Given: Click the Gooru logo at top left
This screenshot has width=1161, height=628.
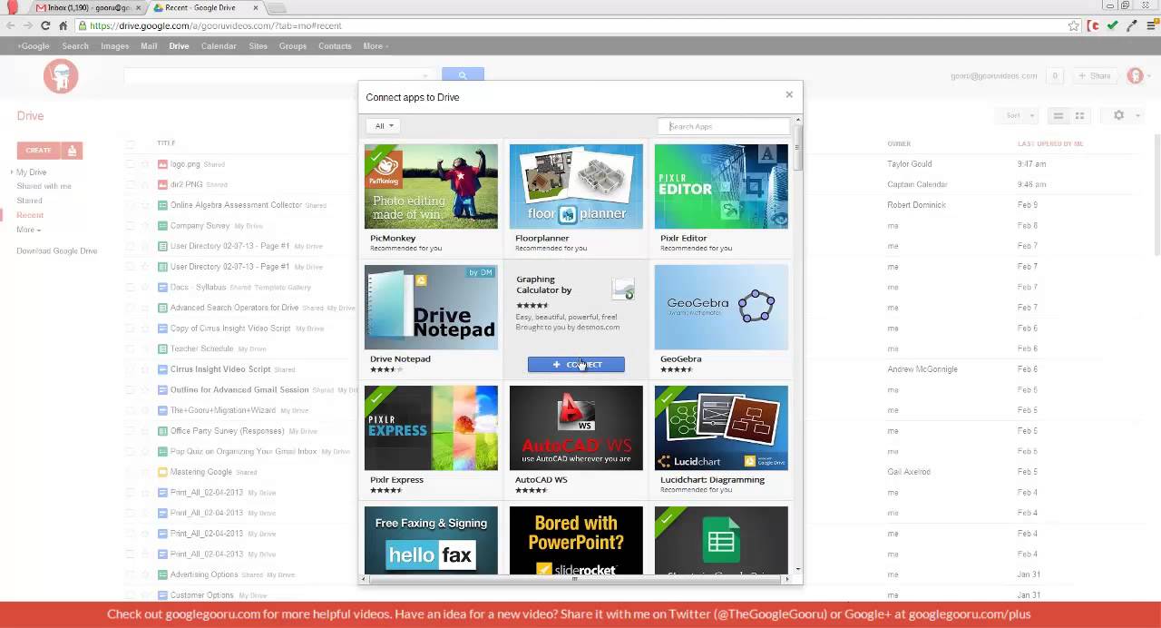Looking at the screenshot, I should tap(61, 76).
